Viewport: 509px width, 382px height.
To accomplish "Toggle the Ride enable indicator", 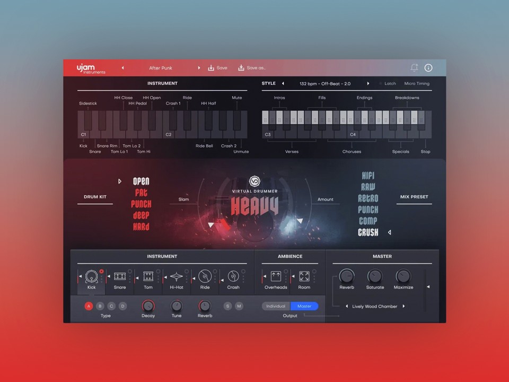I will click(215, 271).
